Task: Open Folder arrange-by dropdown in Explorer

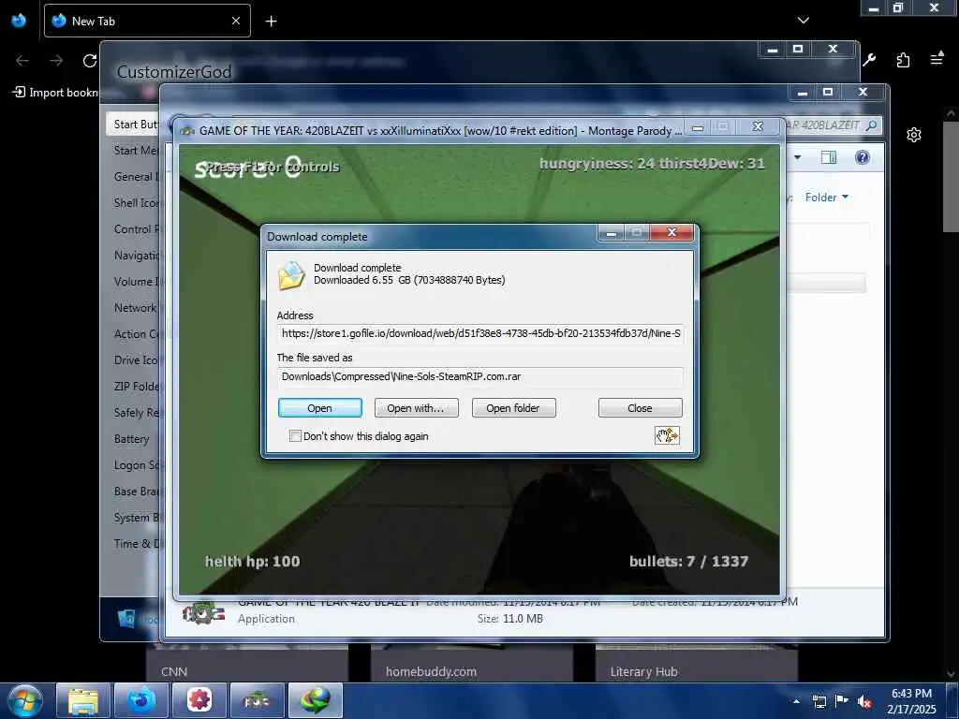Action: [x=826, y=197]
